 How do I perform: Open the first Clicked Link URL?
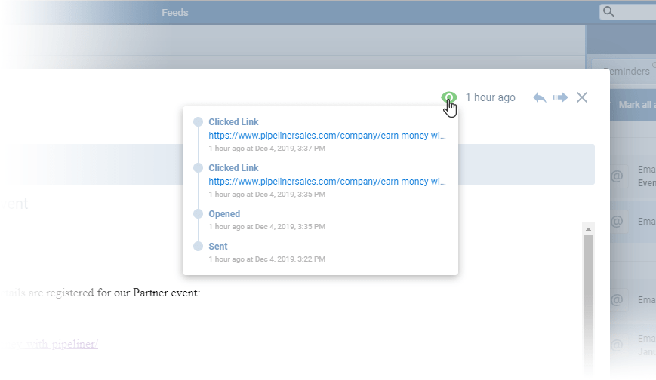click(327, 136)
